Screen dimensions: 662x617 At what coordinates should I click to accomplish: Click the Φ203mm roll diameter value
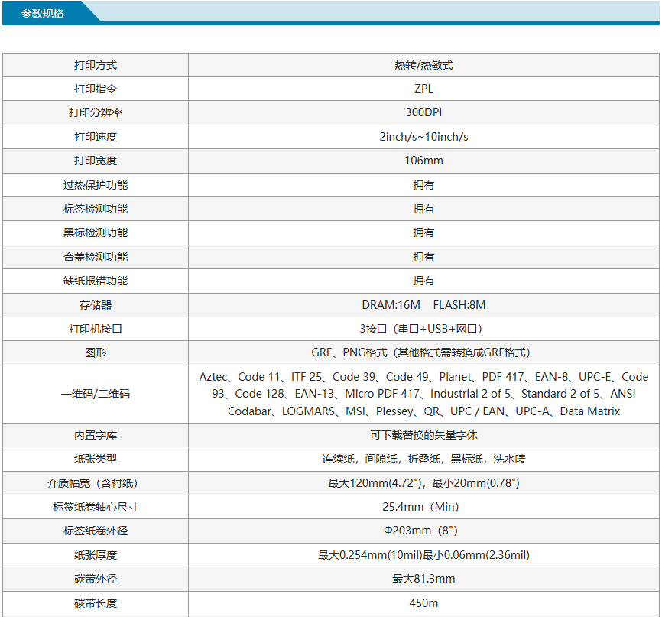420,531
